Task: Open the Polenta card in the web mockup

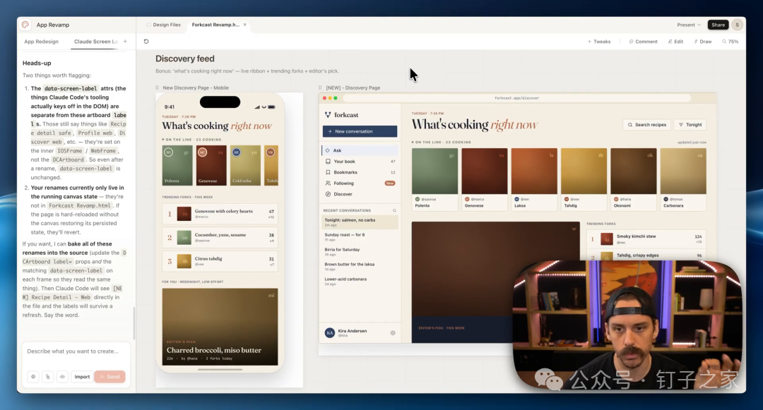Action: pyautogui.click(x=434, y=179)
